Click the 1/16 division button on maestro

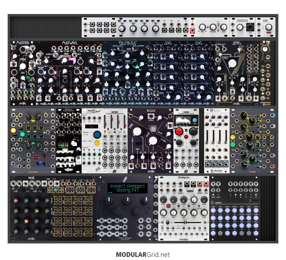coord(234,225)
